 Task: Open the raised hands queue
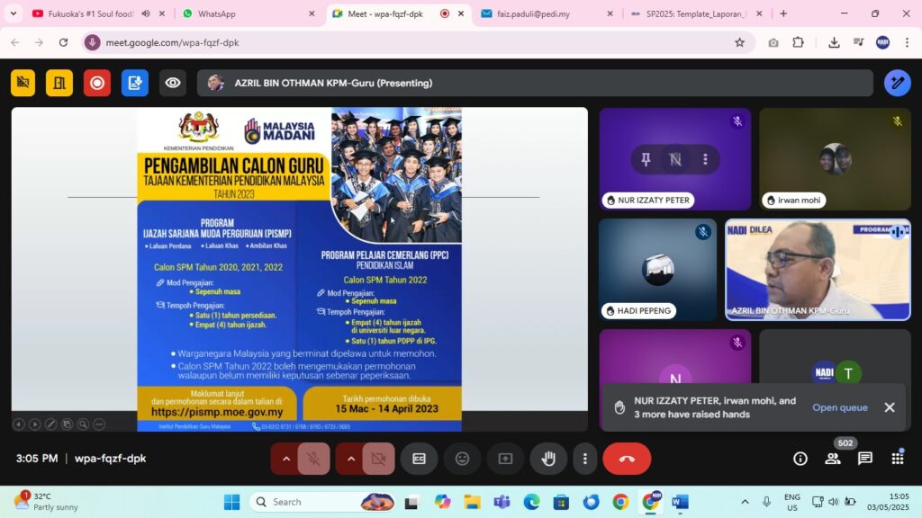tap(840, 407)
